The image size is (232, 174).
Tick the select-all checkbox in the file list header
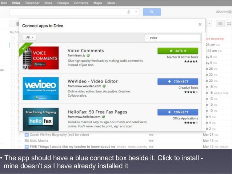click(13, 39)
